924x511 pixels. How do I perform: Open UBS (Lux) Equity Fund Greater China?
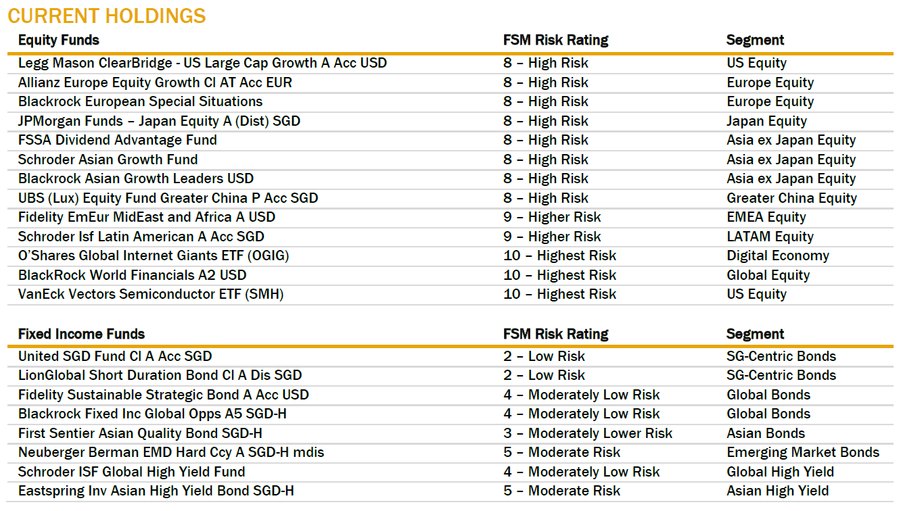[168, 198]
